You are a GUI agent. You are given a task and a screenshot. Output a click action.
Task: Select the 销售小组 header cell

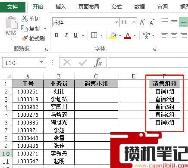96,84
